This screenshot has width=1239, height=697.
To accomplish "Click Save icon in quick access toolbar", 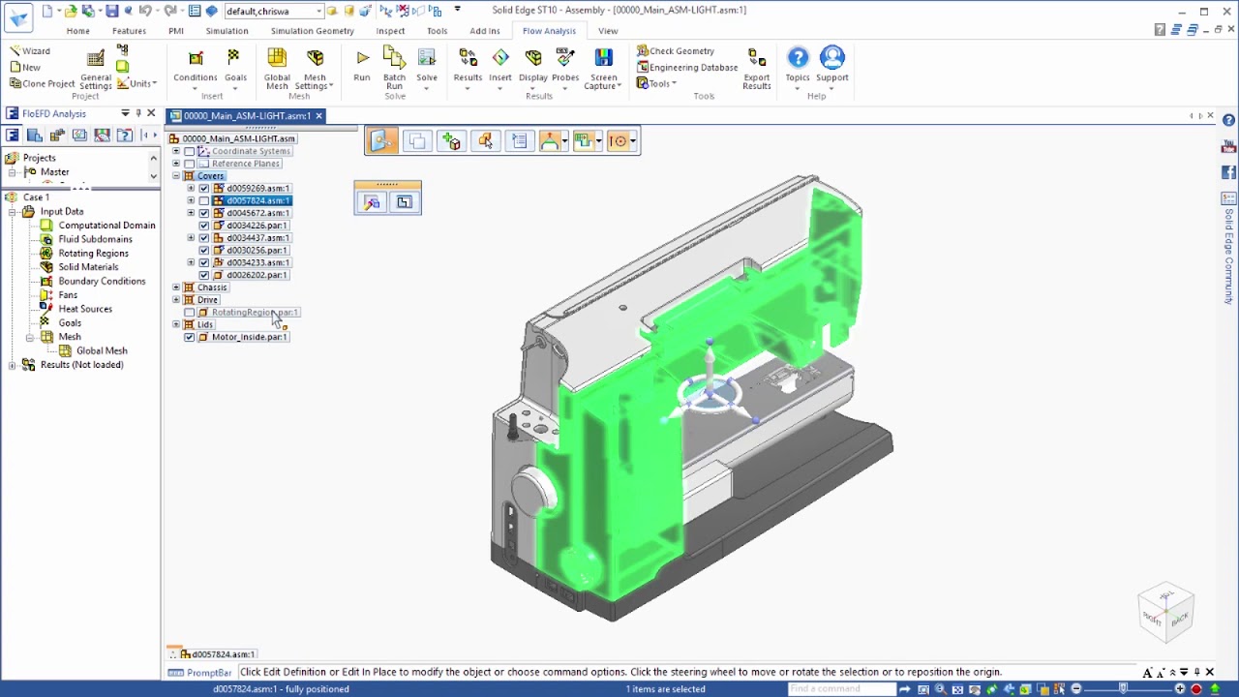I will coord(111,11).
